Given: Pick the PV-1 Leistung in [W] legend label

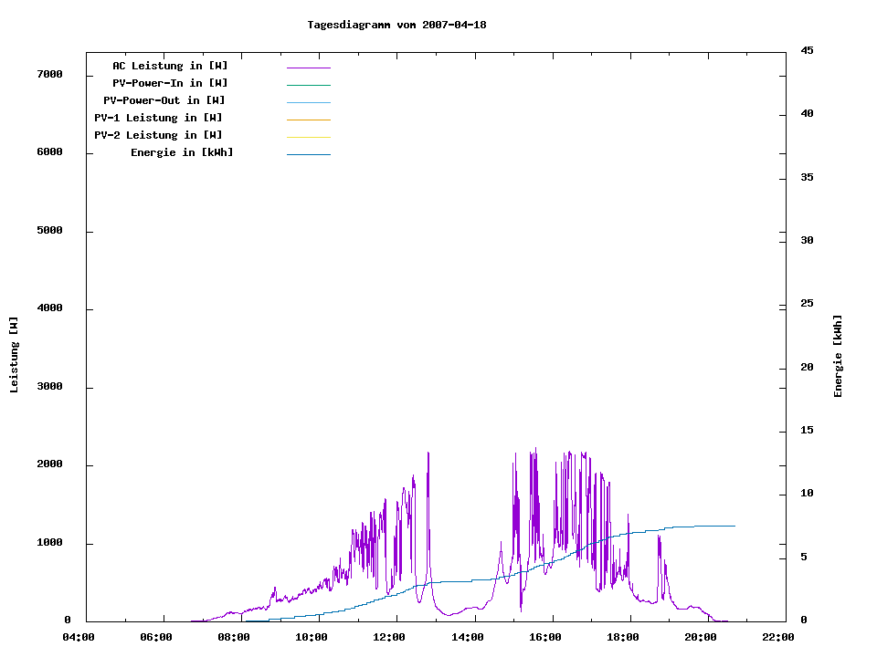Looking at the screenshot, I should click(x=158, y=118).
